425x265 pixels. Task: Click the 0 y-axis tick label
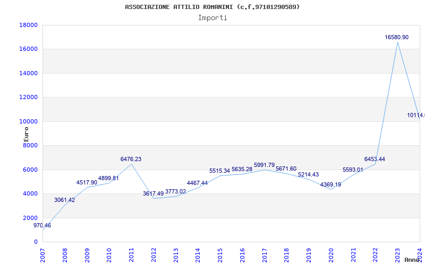pos(36,242)
